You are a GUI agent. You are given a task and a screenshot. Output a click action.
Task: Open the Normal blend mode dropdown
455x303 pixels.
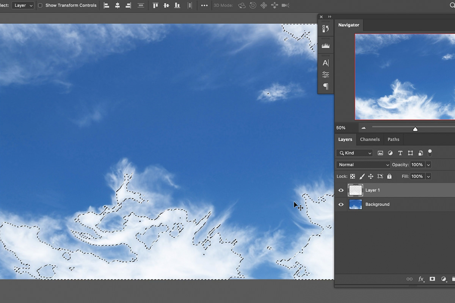tap(363, 164)
